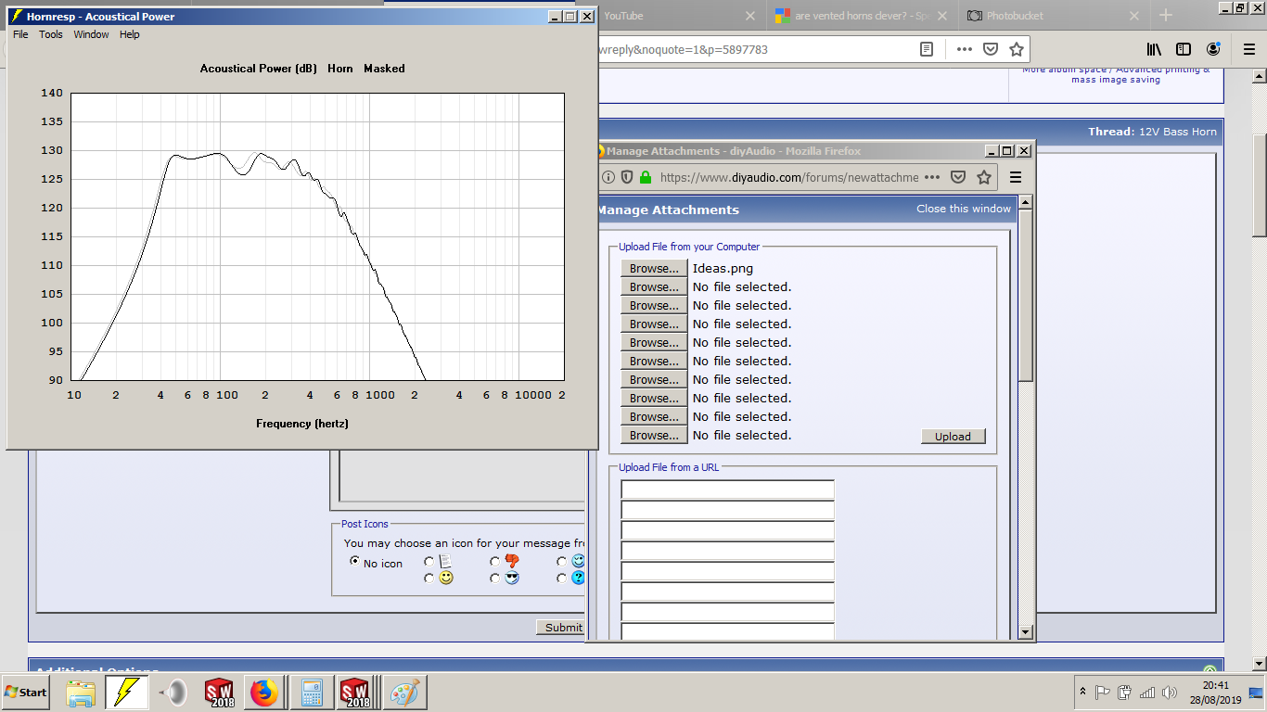Open SolidWorks 2018 icon between Calculator and Paint
This screenshot has width=1267, height=712.
357,693
